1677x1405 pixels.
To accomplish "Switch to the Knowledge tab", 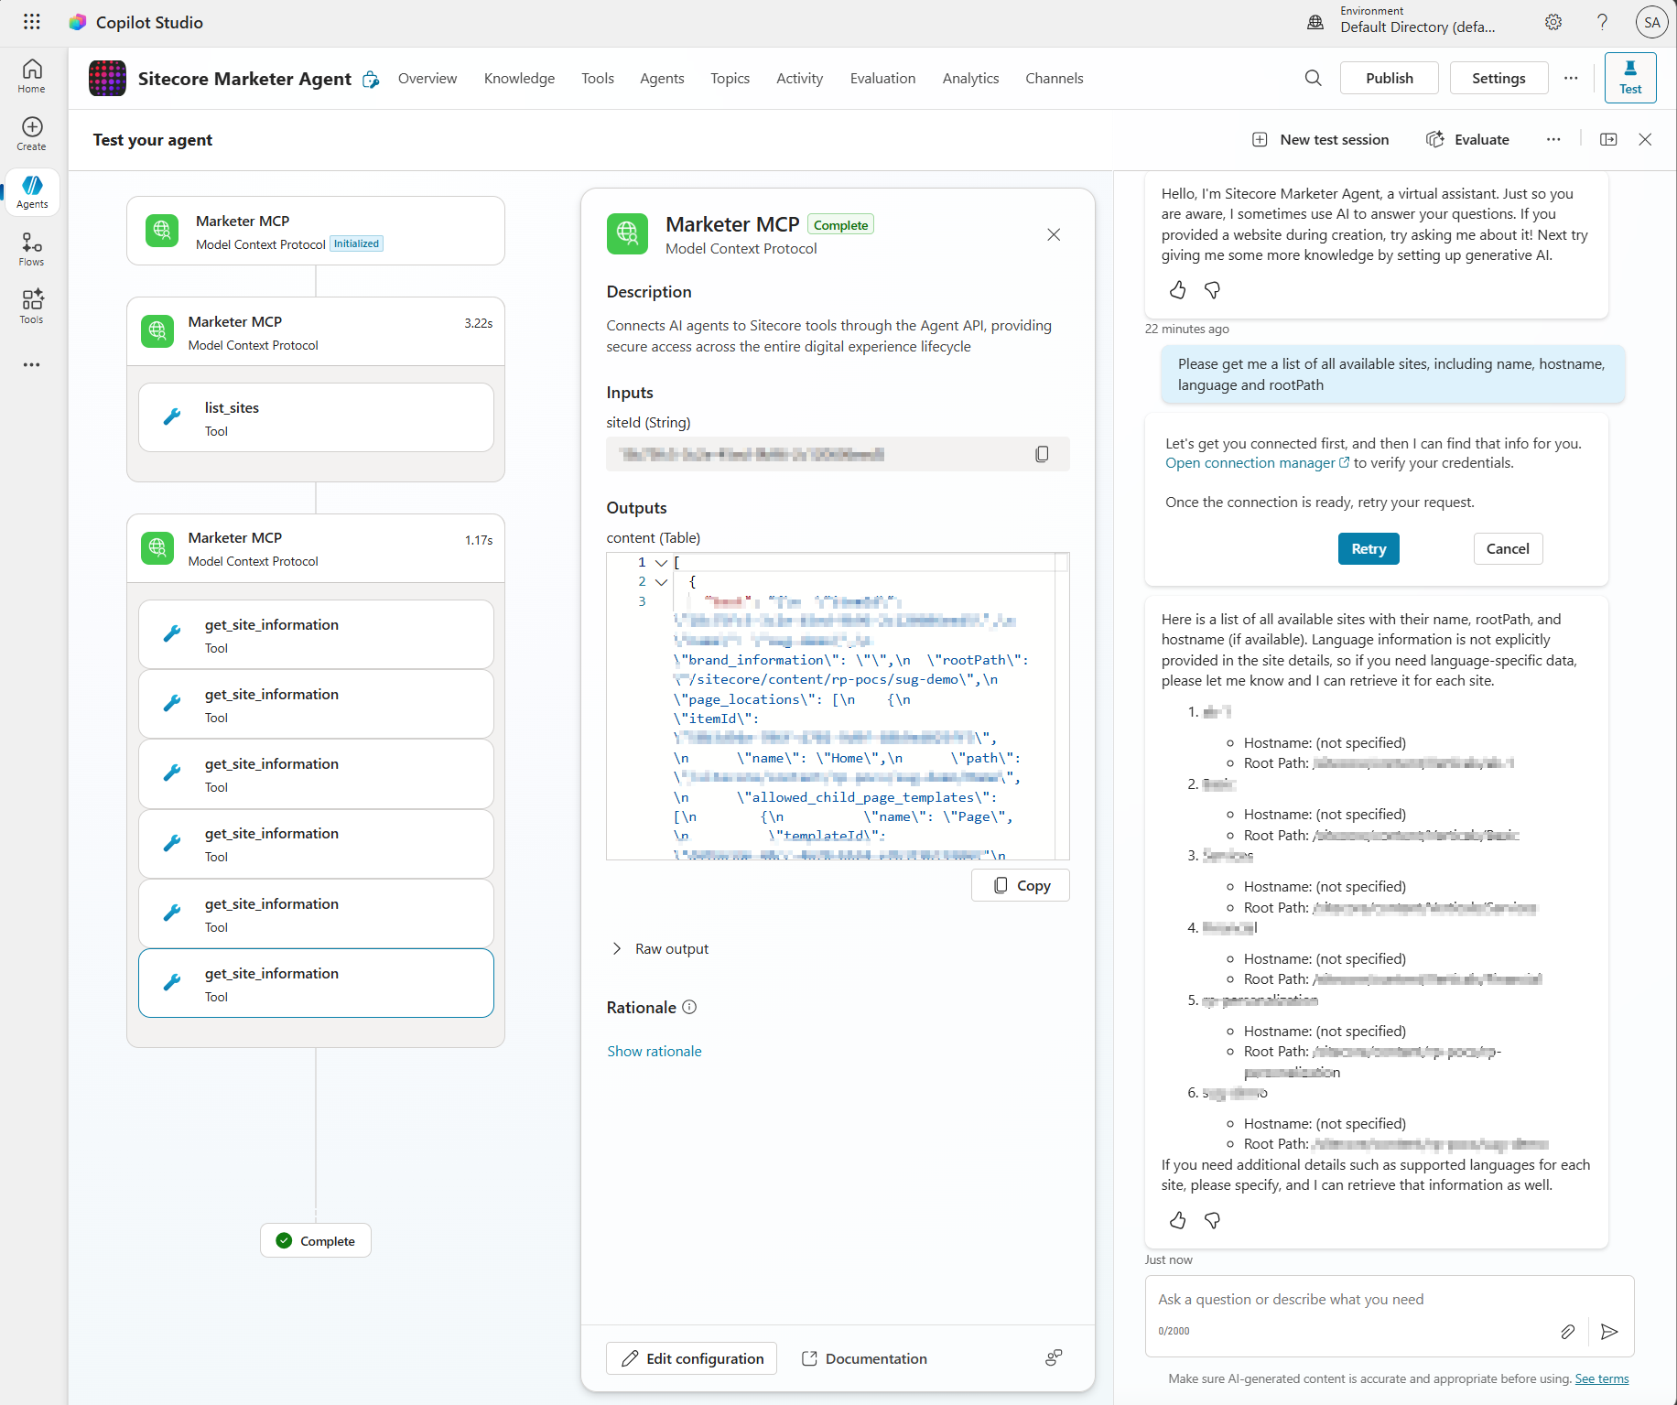I will point(519,79).
